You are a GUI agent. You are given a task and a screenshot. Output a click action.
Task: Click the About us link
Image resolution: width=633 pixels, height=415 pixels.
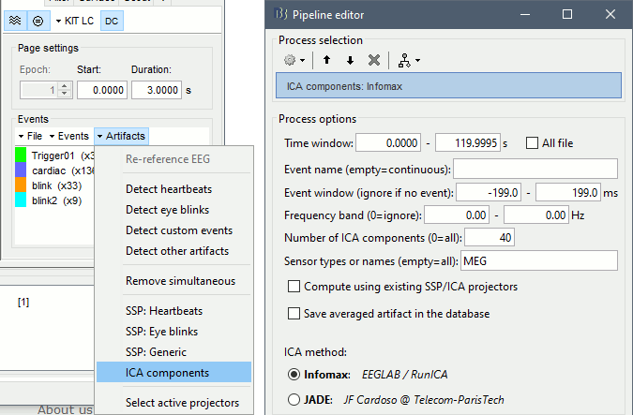(64, 409)
